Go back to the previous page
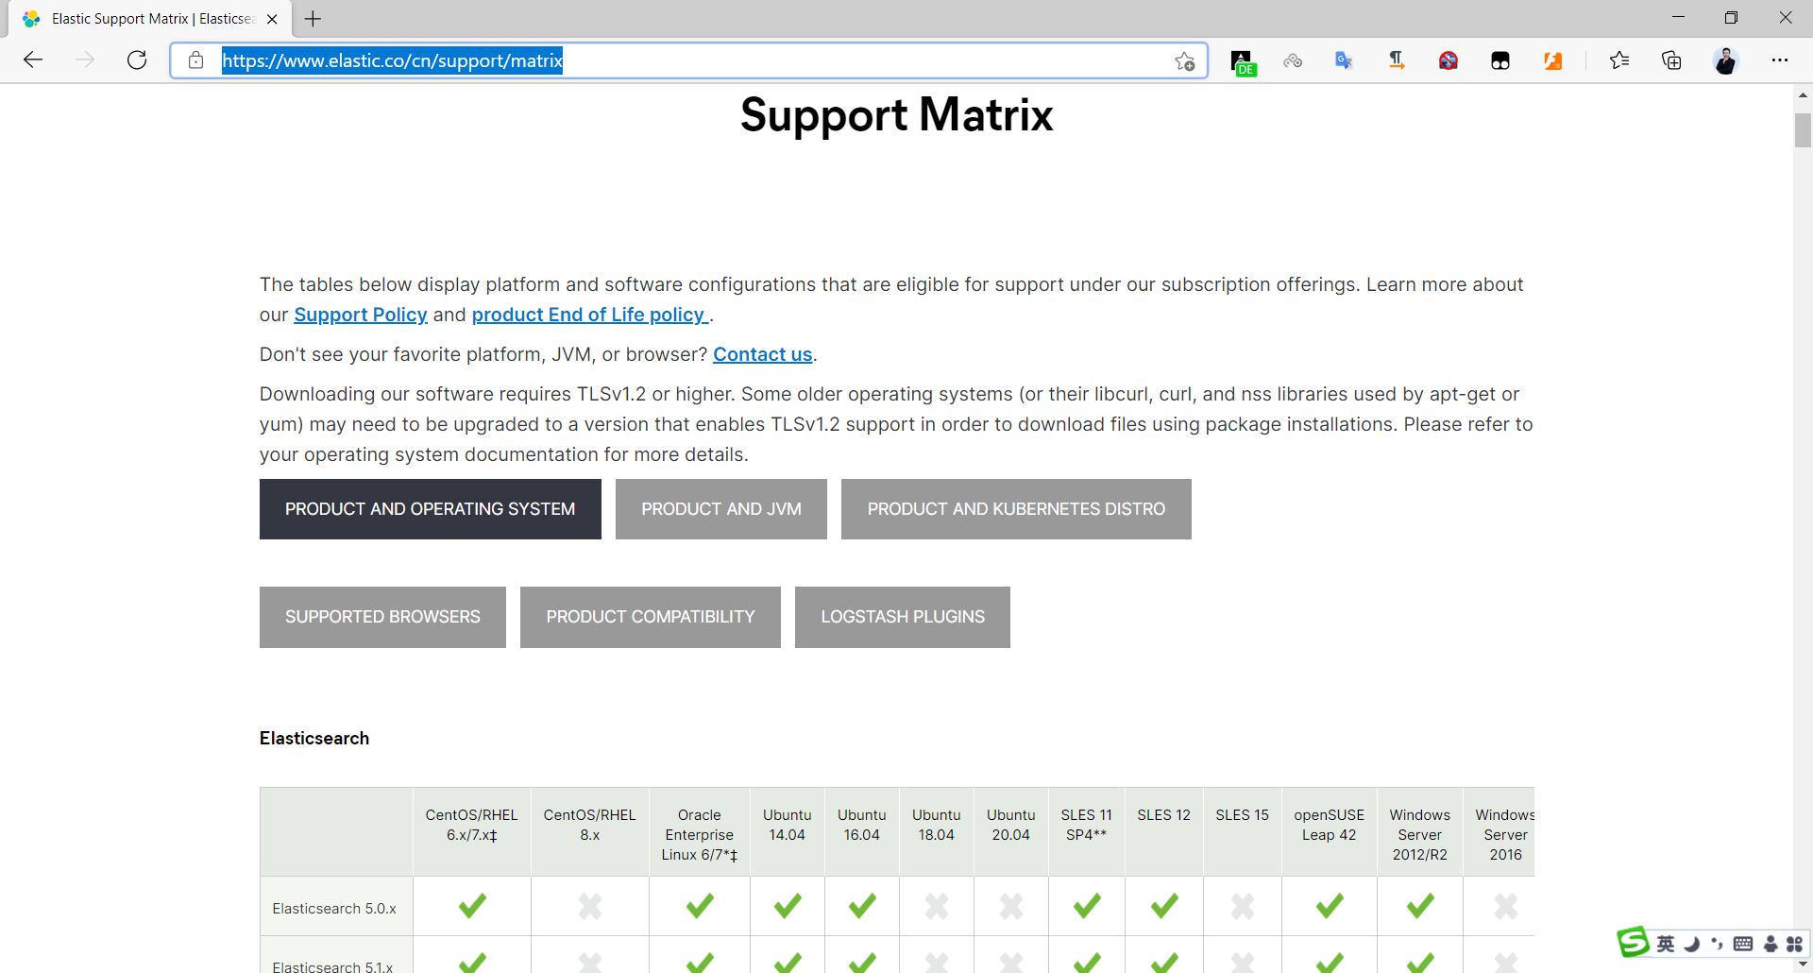The image size is (1813, 973). [33, 60]
